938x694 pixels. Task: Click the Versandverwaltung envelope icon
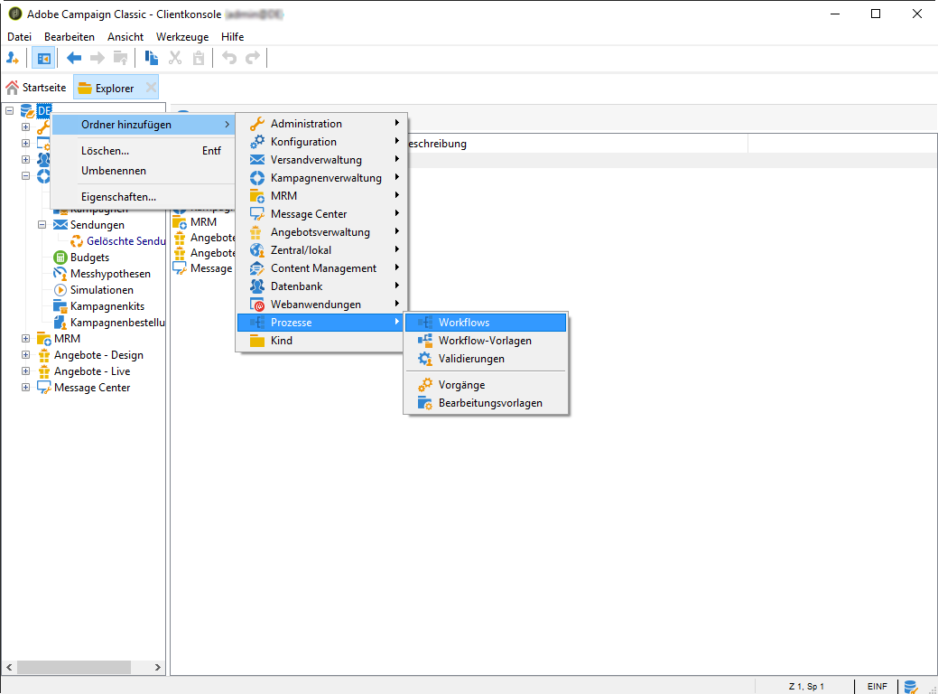tap(256, 159)
